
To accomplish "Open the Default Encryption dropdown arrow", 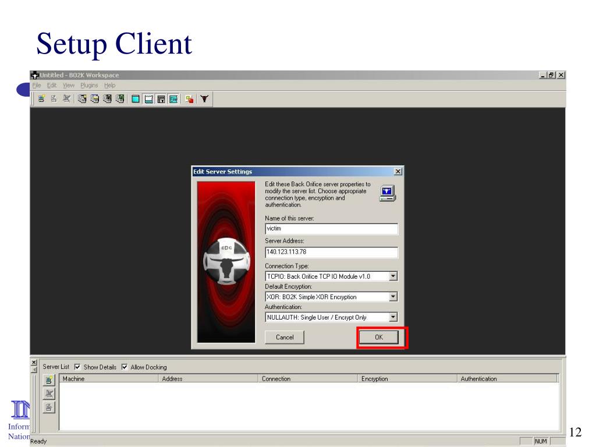I will pos(393,297).
